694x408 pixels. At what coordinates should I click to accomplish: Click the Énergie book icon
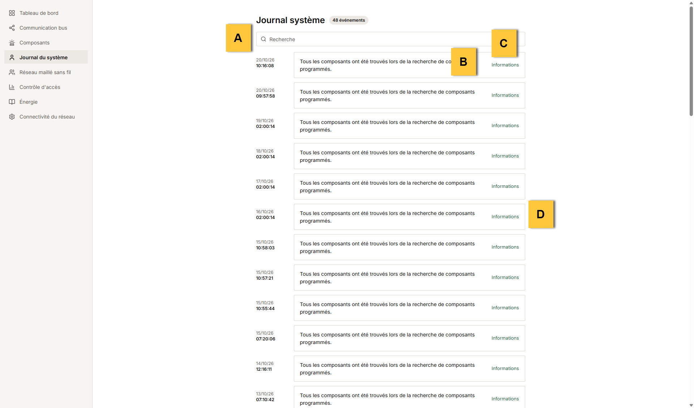click(12, 102)
